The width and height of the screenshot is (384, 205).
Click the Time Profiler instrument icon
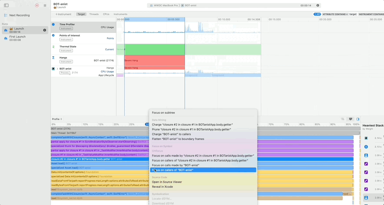[53, 24]
